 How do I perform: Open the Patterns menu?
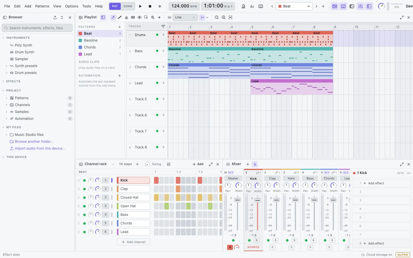(42, 6)
